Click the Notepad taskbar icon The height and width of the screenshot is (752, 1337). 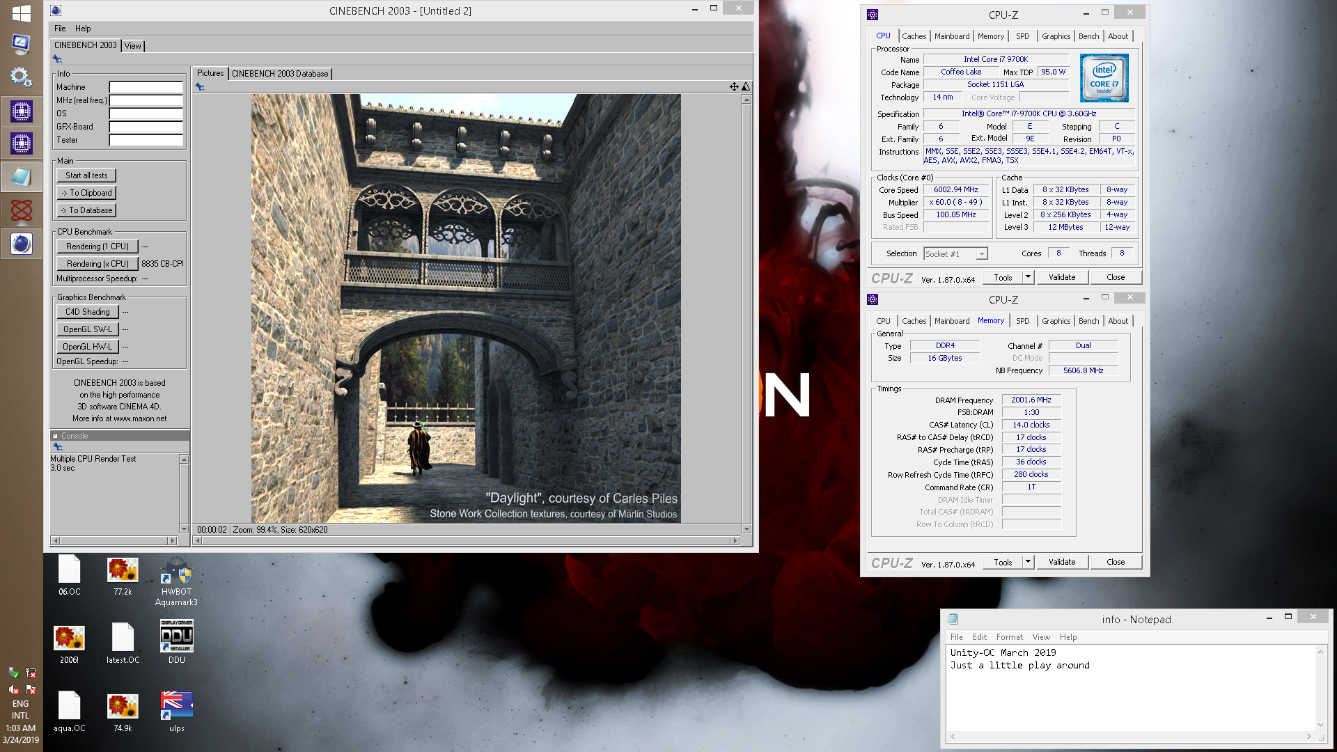(21, 177)
